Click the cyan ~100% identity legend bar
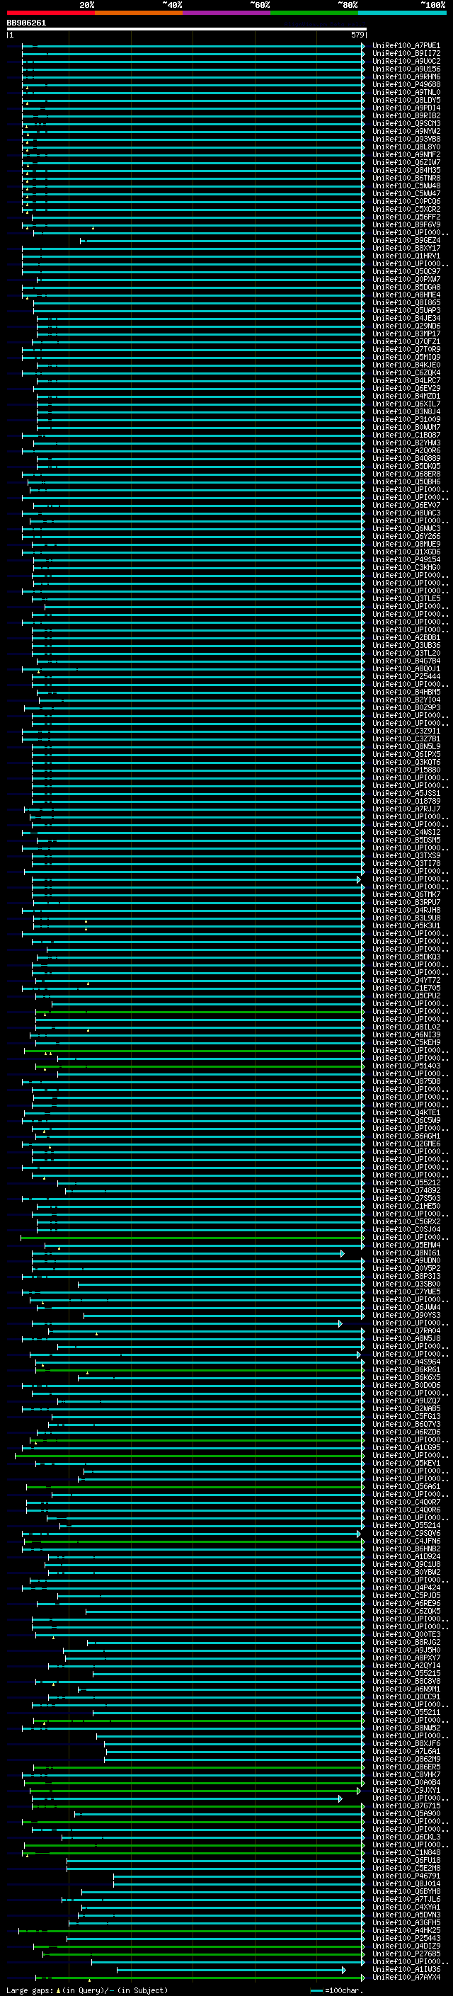The width and height of the screenshot is (453, 1996). 403,13
